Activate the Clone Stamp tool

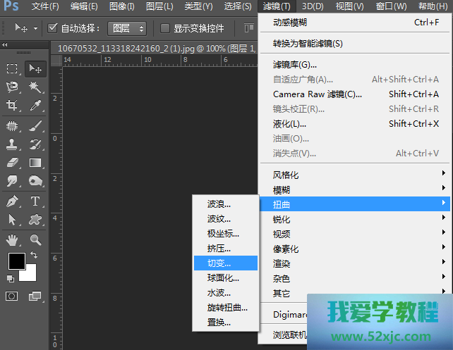click(x=13, y=144)
